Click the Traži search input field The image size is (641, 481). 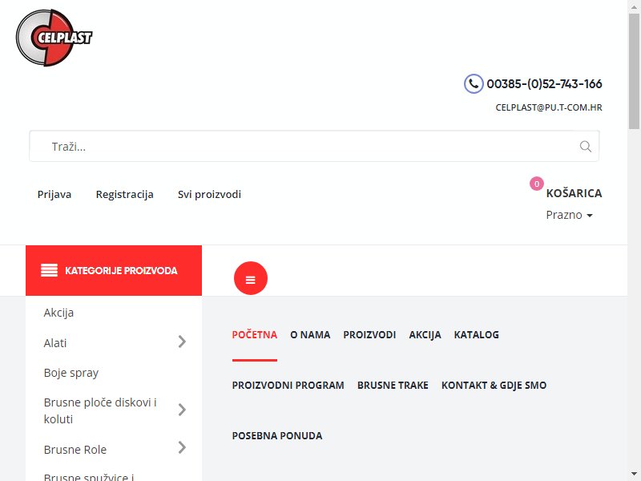pos(314,147)
